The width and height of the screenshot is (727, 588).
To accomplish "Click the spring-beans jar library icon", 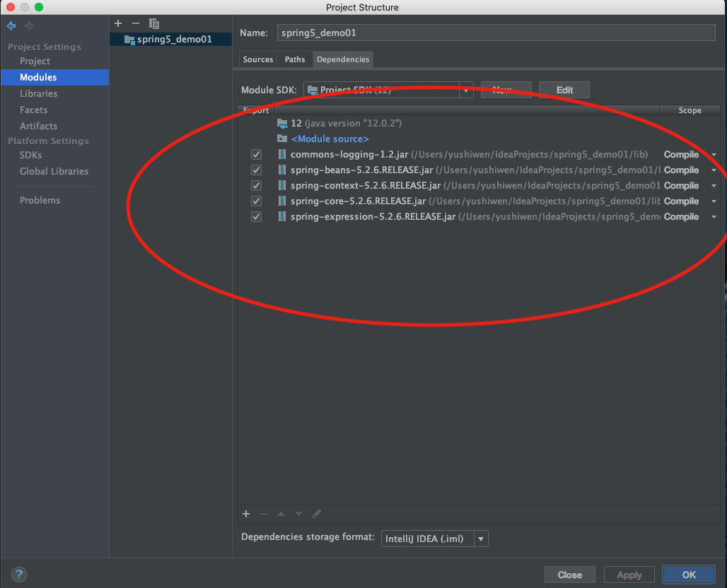I will 282,170.
